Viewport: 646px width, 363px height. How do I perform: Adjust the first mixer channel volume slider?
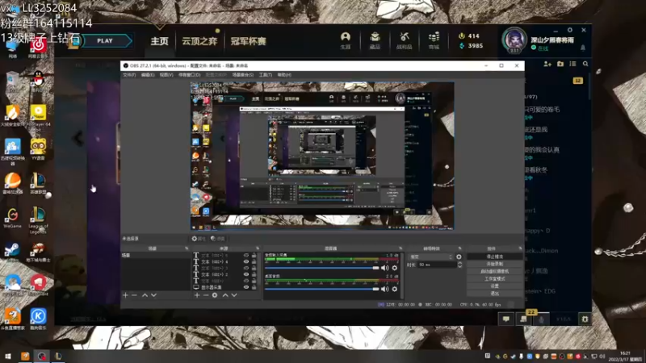click(321, 268)
